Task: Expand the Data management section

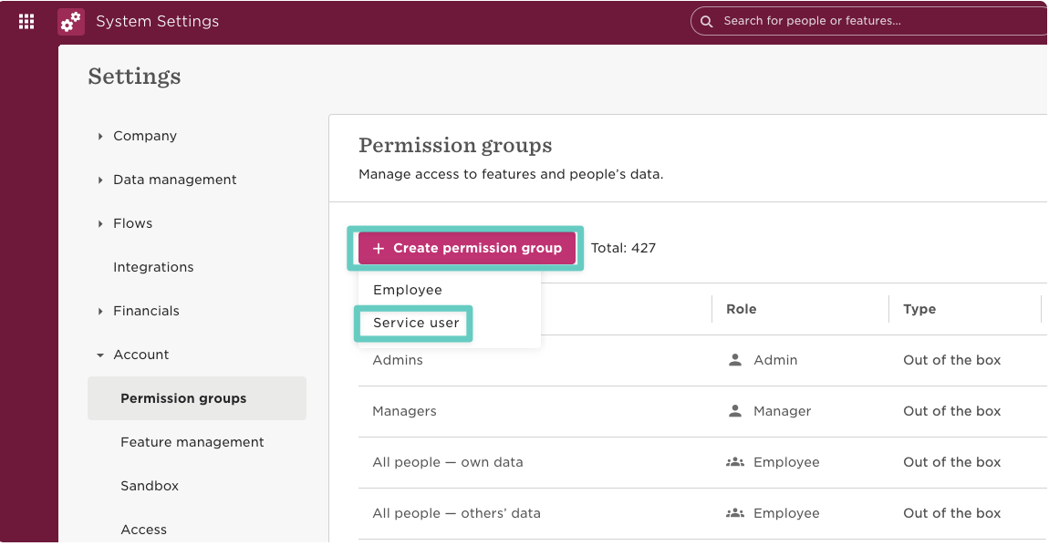Action: 100,180
